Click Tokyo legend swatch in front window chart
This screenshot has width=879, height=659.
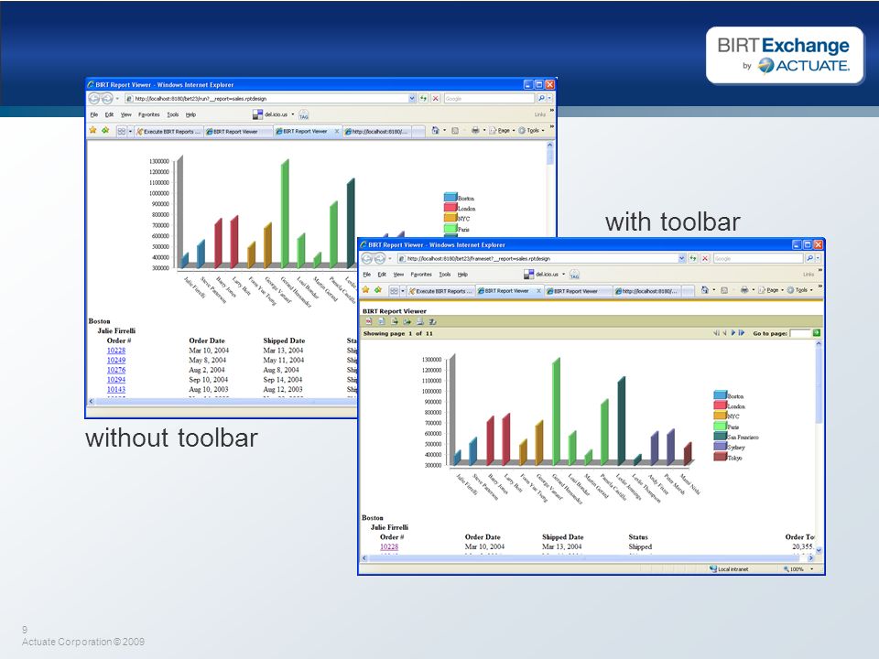(721, 457)
